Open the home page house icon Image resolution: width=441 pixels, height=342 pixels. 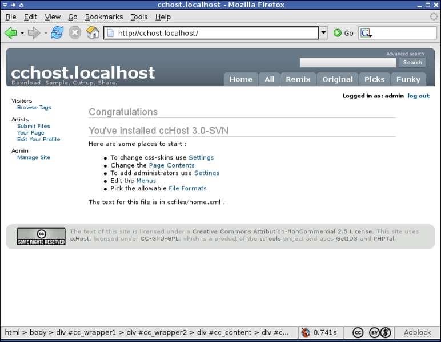point(93,33)
